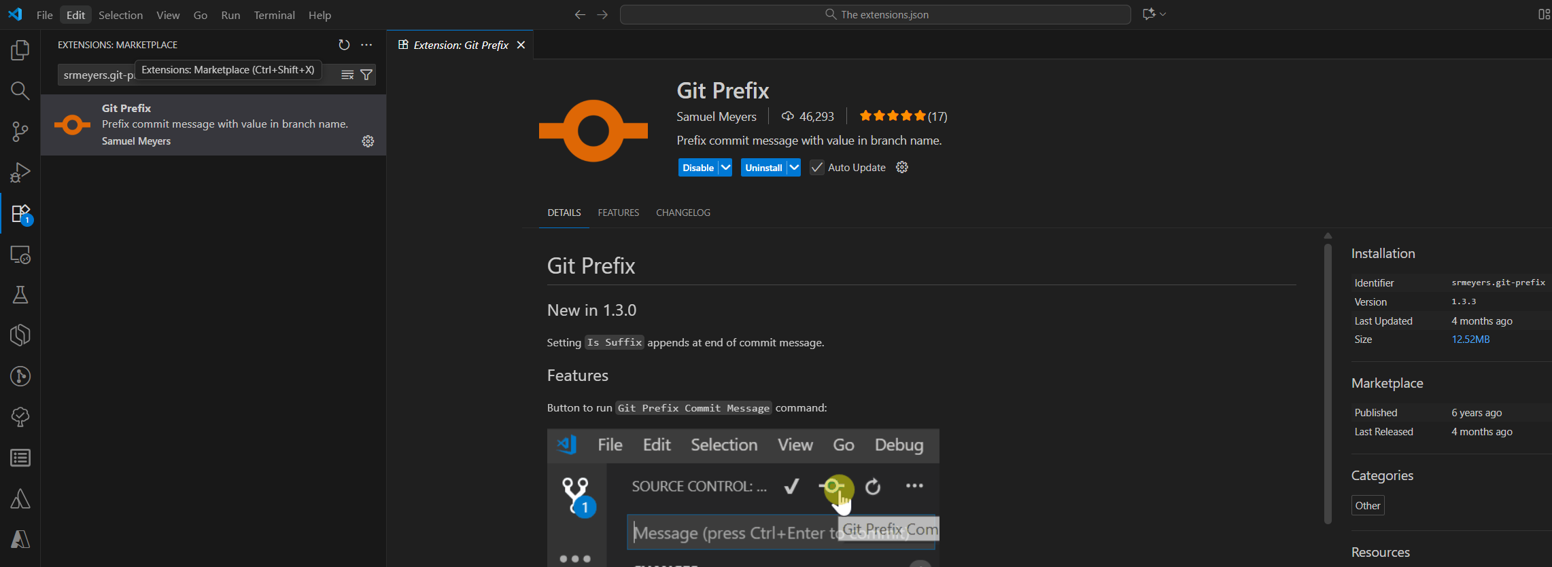Open the chat bubble checkmark activity view

(20, 417)
